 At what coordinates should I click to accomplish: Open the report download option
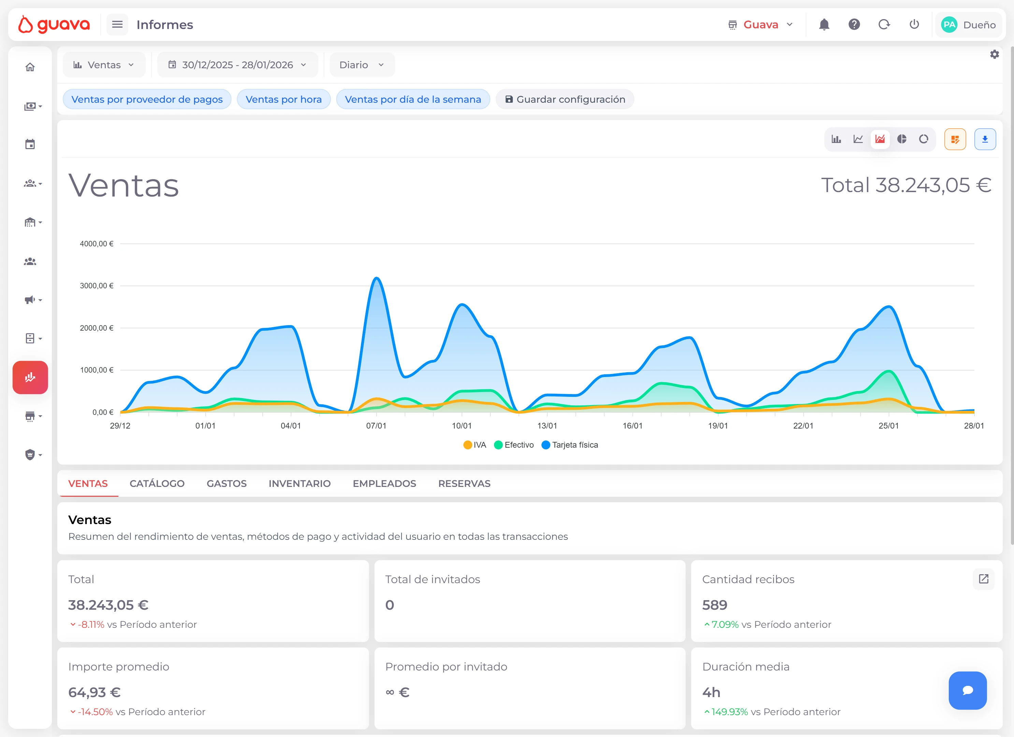(x=985, y=139)
